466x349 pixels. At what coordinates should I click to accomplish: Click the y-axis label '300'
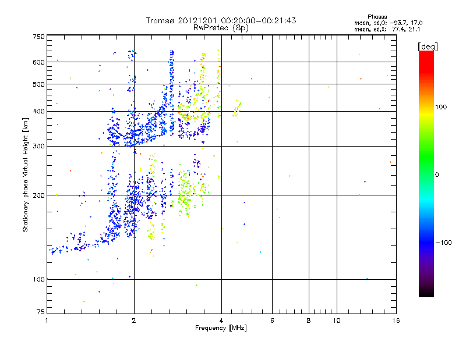[x=38, y=147]
